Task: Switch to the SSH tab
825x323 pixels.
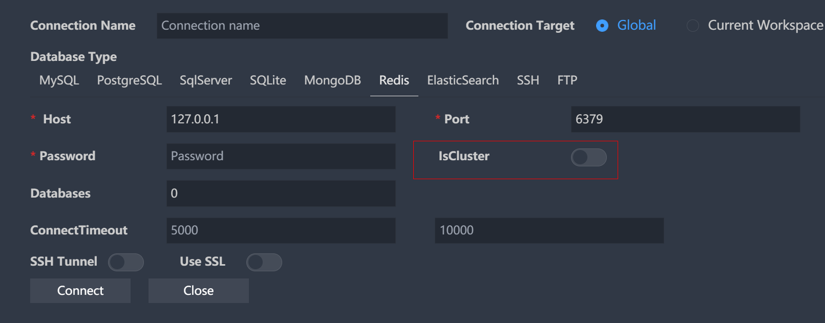Action: [527, 80]
